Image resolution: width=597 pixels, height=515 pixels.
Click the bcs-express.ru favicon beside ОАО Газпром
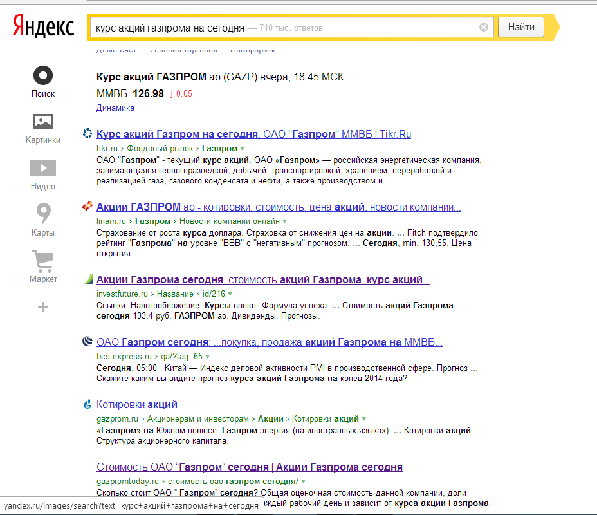pos(88,342)
